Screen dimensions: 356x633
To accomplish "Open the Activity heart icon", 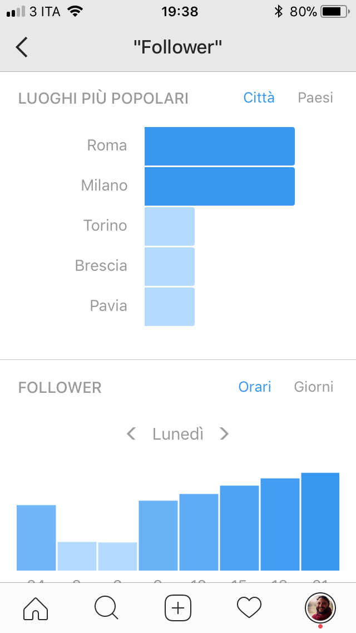I will [x=249, y=607].
